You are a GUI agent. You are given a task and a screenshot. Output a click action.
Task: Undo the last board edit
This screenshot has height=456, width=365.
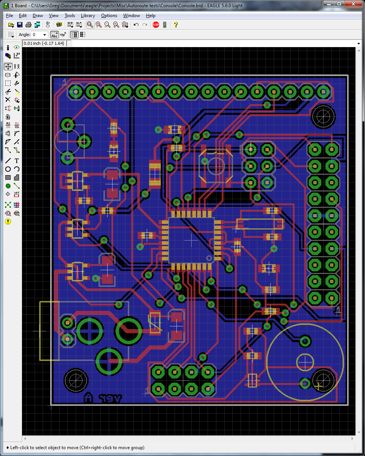(135, 24)
